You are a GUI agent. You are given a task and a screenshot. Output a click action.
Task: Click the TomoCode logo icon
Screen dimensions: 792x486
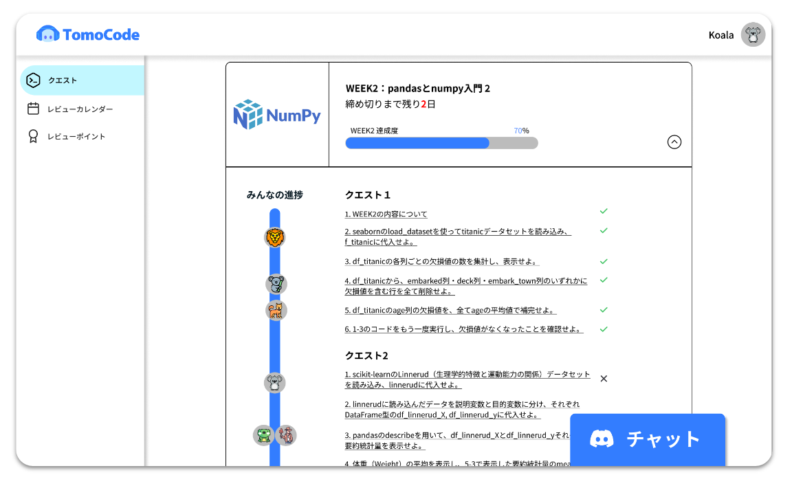point(48,34)
